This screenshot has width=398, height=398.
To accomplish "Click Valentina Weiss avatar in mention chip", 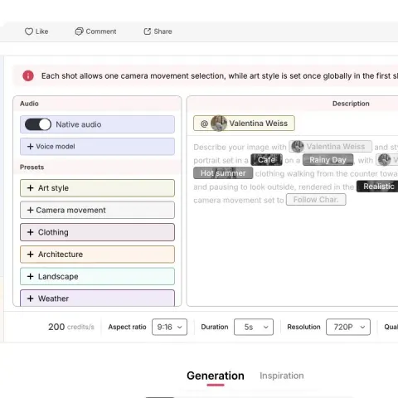I will tap(219, 124).
